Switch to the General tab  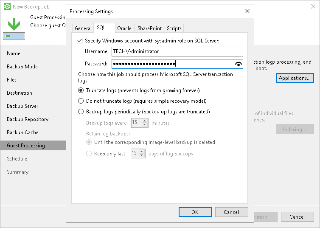tap(83, 28)
